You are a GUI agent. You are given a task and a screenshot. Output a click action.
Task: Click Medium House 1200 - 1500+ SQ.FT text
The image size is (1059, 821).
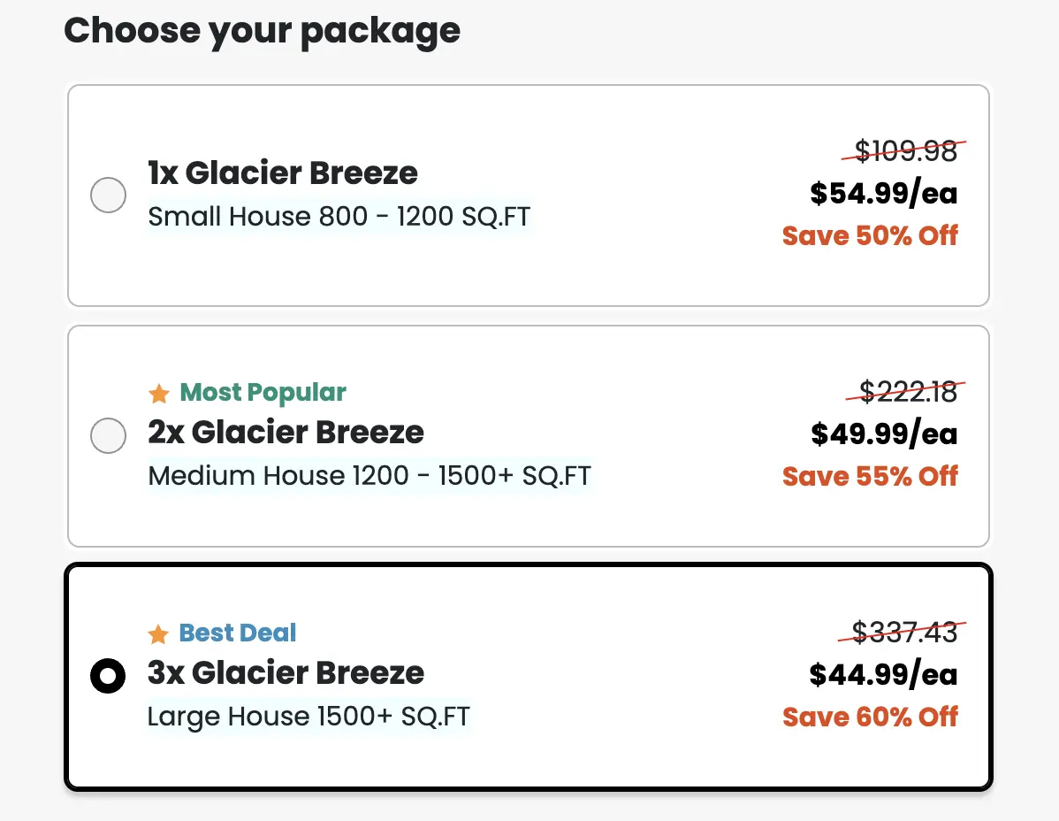pyautogui.click(x=370, y=476)
